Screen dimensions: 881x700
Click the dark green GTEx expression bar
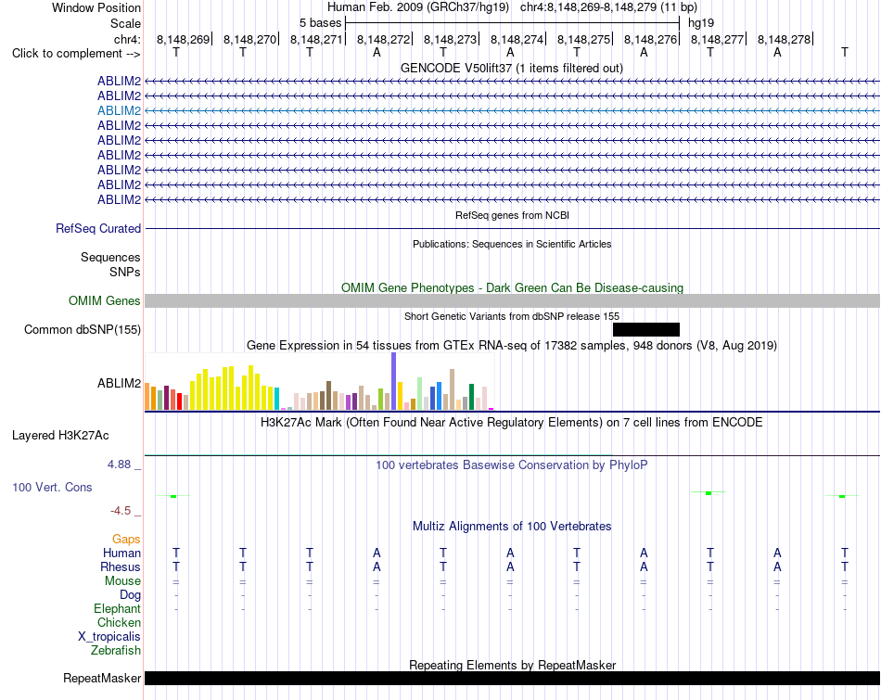tap(471, 397)
